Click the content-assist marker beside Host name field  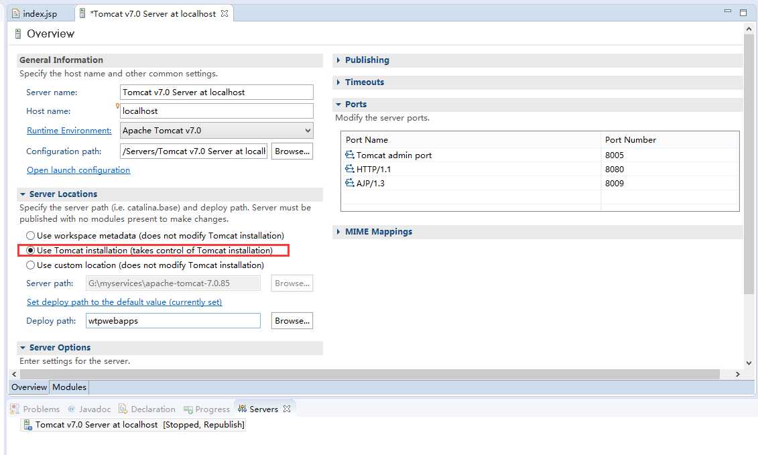coord(117,106)
